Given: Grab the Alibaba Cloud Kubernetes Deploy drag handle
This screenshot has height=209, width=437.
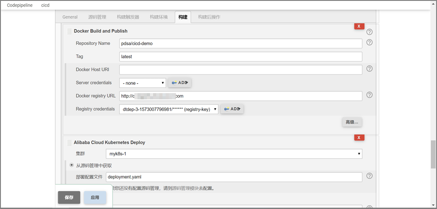Looking at the screenshot, I should tap(69, 143).
